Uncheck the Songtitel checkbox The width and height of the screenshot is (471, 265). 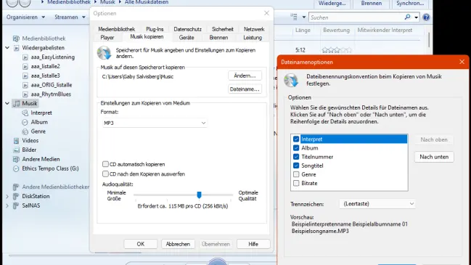(296, 166)
